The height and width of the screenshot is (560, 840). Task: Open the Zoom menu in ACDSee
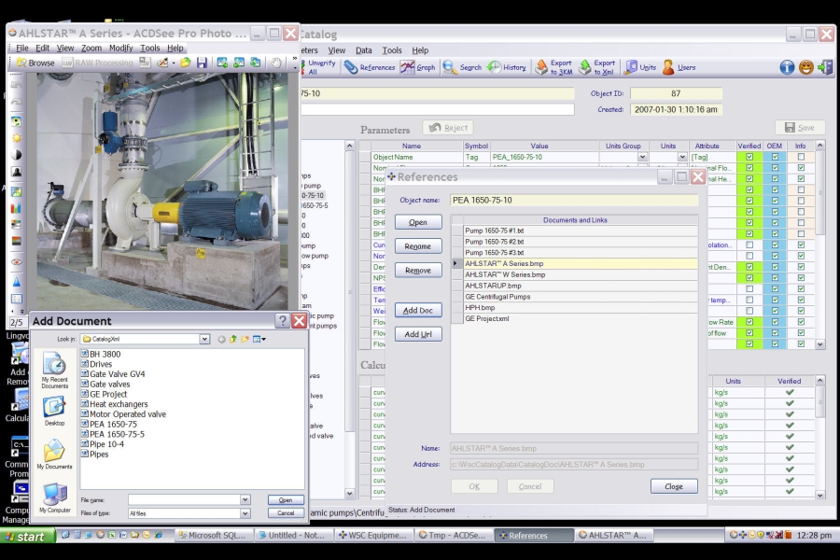click(x=91, y=49)
